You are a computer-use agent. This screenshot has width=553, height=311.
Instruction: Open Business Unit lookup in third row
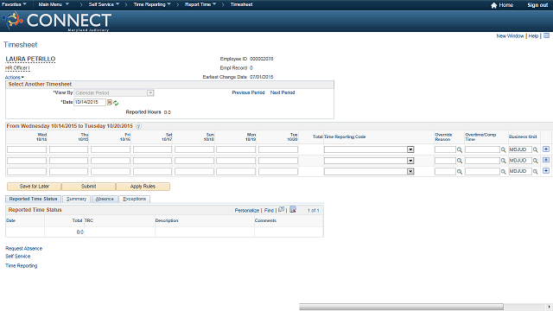click(536, 172)
